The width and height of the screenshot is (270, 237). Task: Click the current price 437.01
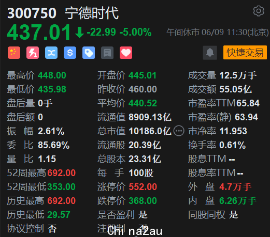click(x=39, y=32)
